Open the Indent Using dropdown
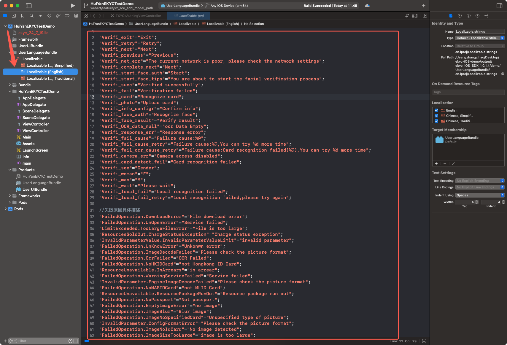 (x=479, y=195)
